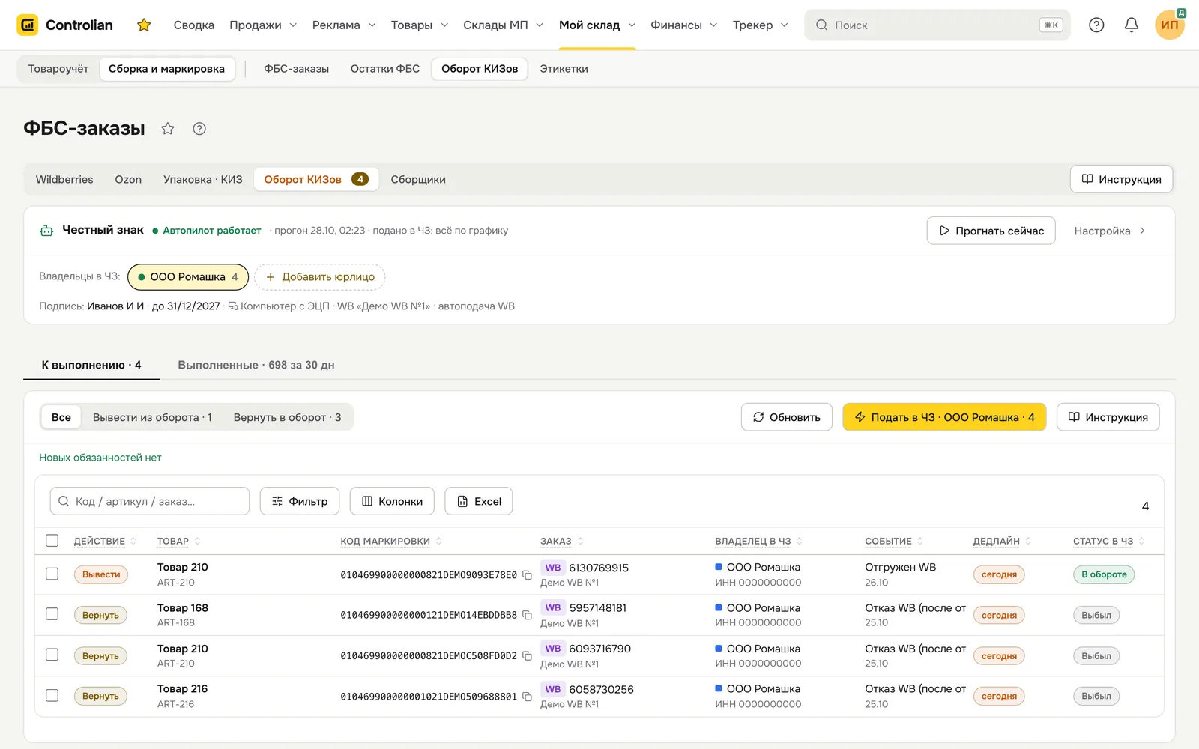Click help icon next to ФБС-заказы title

(x=199, y=128)
